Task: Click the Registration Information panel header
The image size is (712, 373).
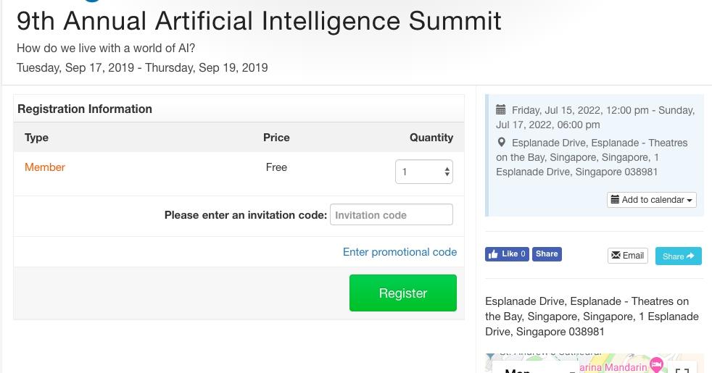Action: coord(239,109)
